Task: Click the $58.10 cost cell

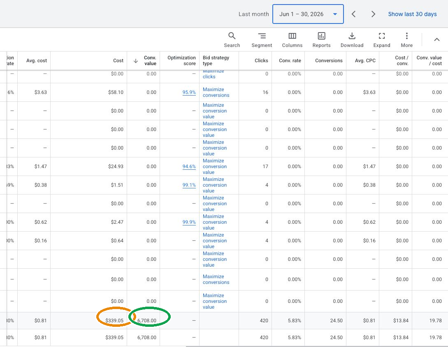Action: coord(116,92)
